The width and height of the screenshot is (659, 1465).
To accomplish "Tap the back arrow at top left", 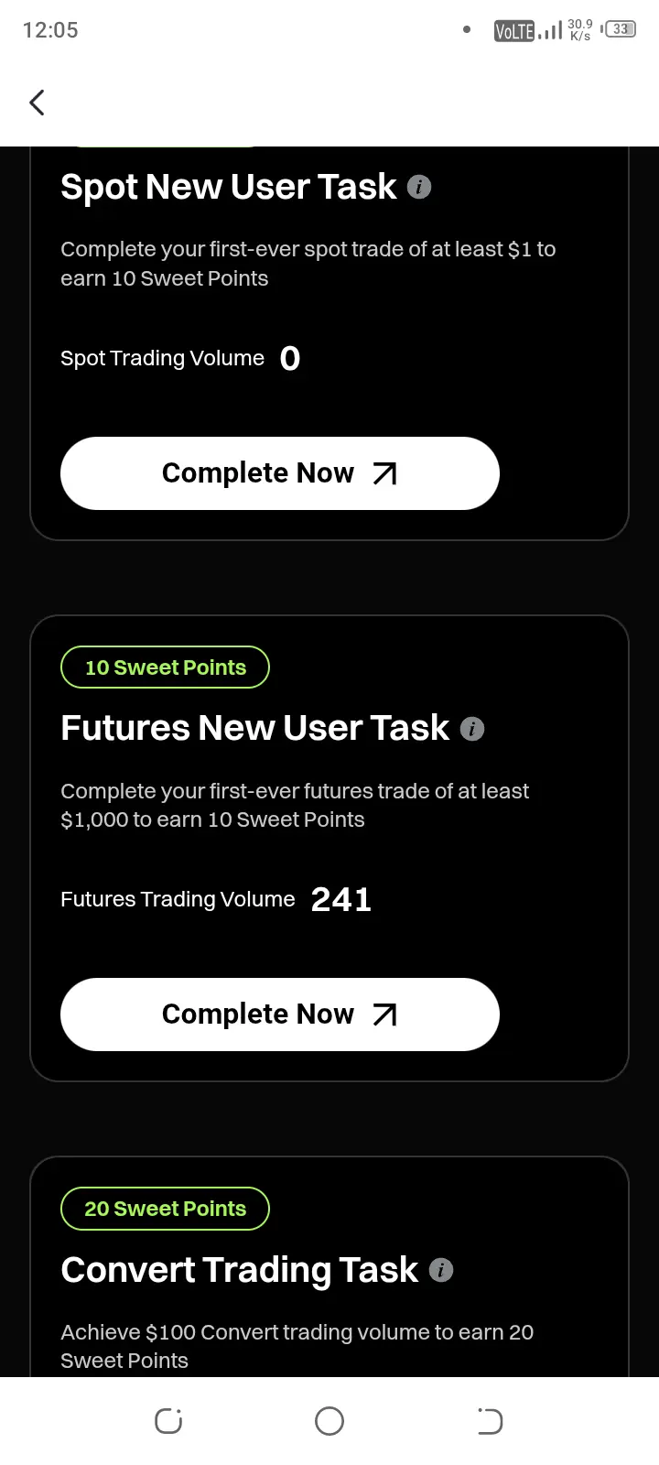I will [x=38, y=103].
